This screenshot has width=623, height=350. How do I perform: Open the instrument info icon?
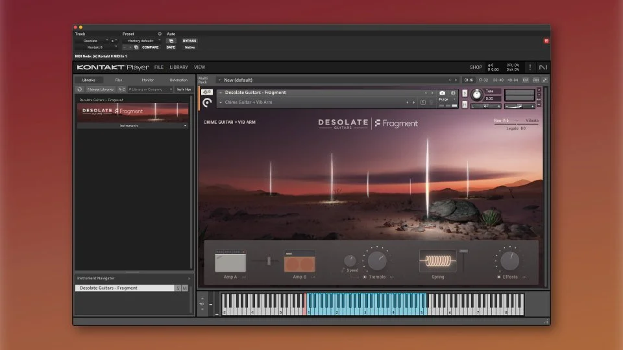pyautogui.click(x=453, y=93)
